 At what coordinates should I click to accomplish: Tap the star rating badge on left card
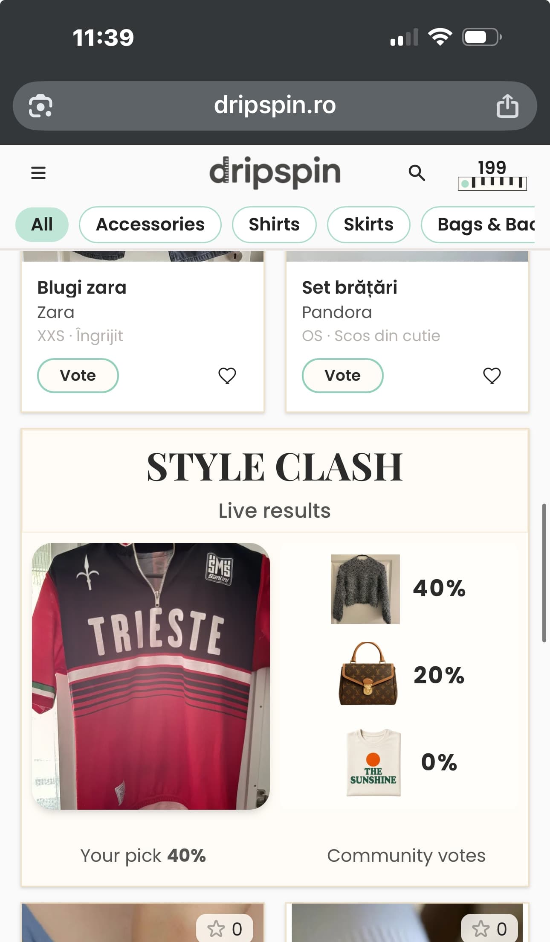[225, 929]
